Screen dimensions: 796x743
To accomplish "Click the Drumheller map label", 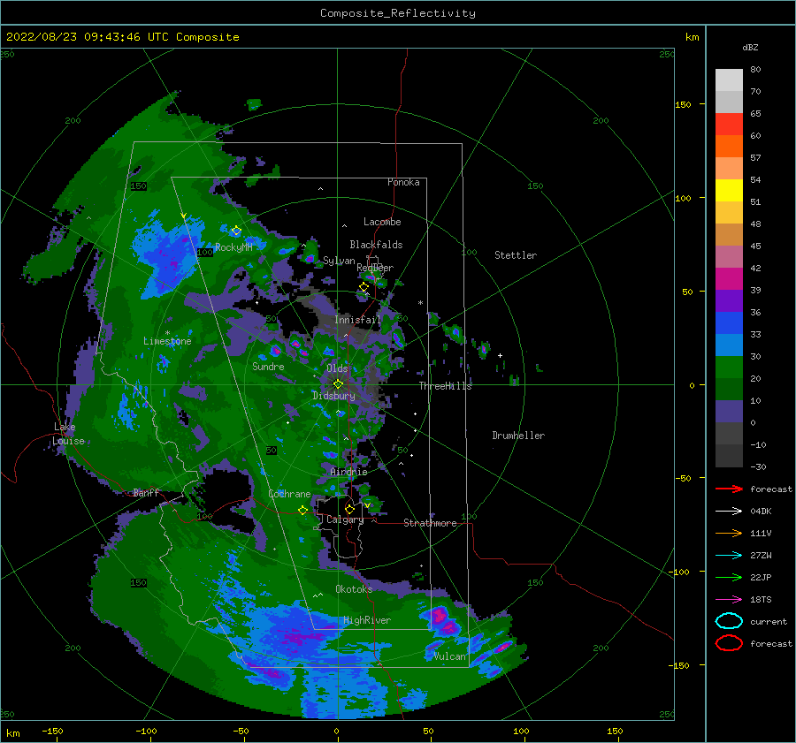I will pyautogui.click(x=518, y=436).
